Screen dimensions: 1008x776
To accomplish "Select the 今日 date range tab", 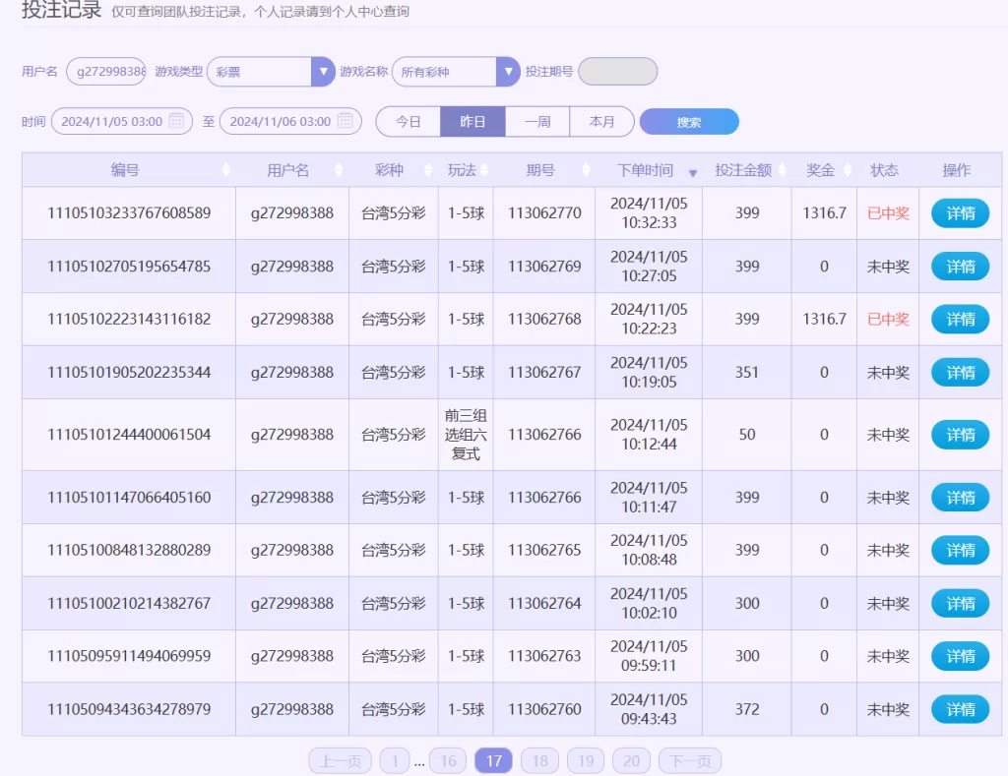I will pos(409,121).
